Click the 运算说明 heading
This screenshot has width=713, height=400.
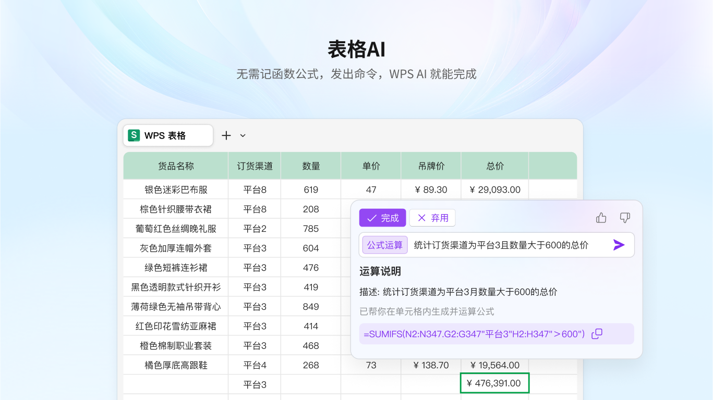point(380,271)
